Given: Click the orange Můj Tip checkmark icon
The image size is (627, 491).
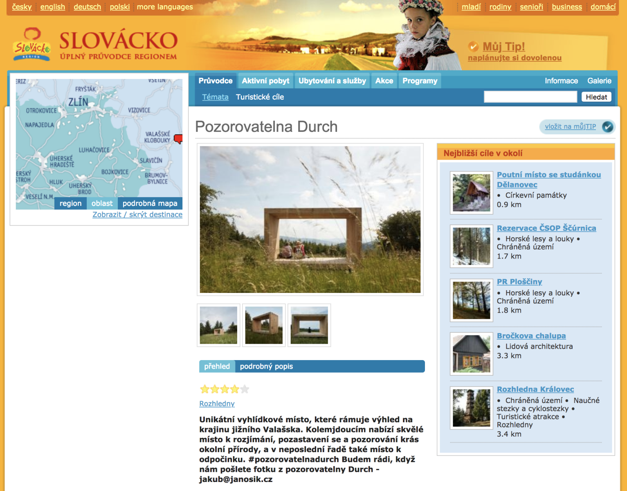Looking at the screenshot, I should [473, 47].
